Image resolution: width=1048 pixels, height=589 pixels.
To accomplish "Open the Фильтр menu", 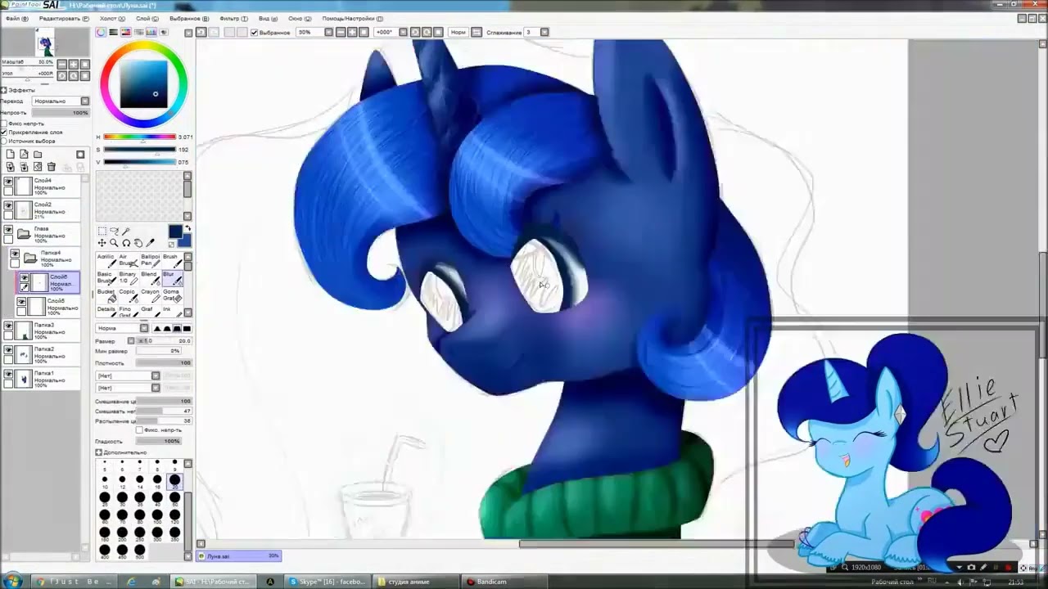I will pyautogui.click(x=233, y=18).
